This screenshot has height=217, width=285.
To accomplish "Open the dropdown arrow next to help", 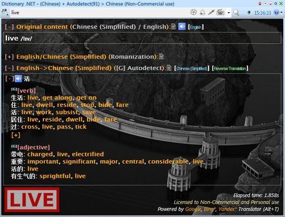I will pyautogui.click(x=282, y=13).
